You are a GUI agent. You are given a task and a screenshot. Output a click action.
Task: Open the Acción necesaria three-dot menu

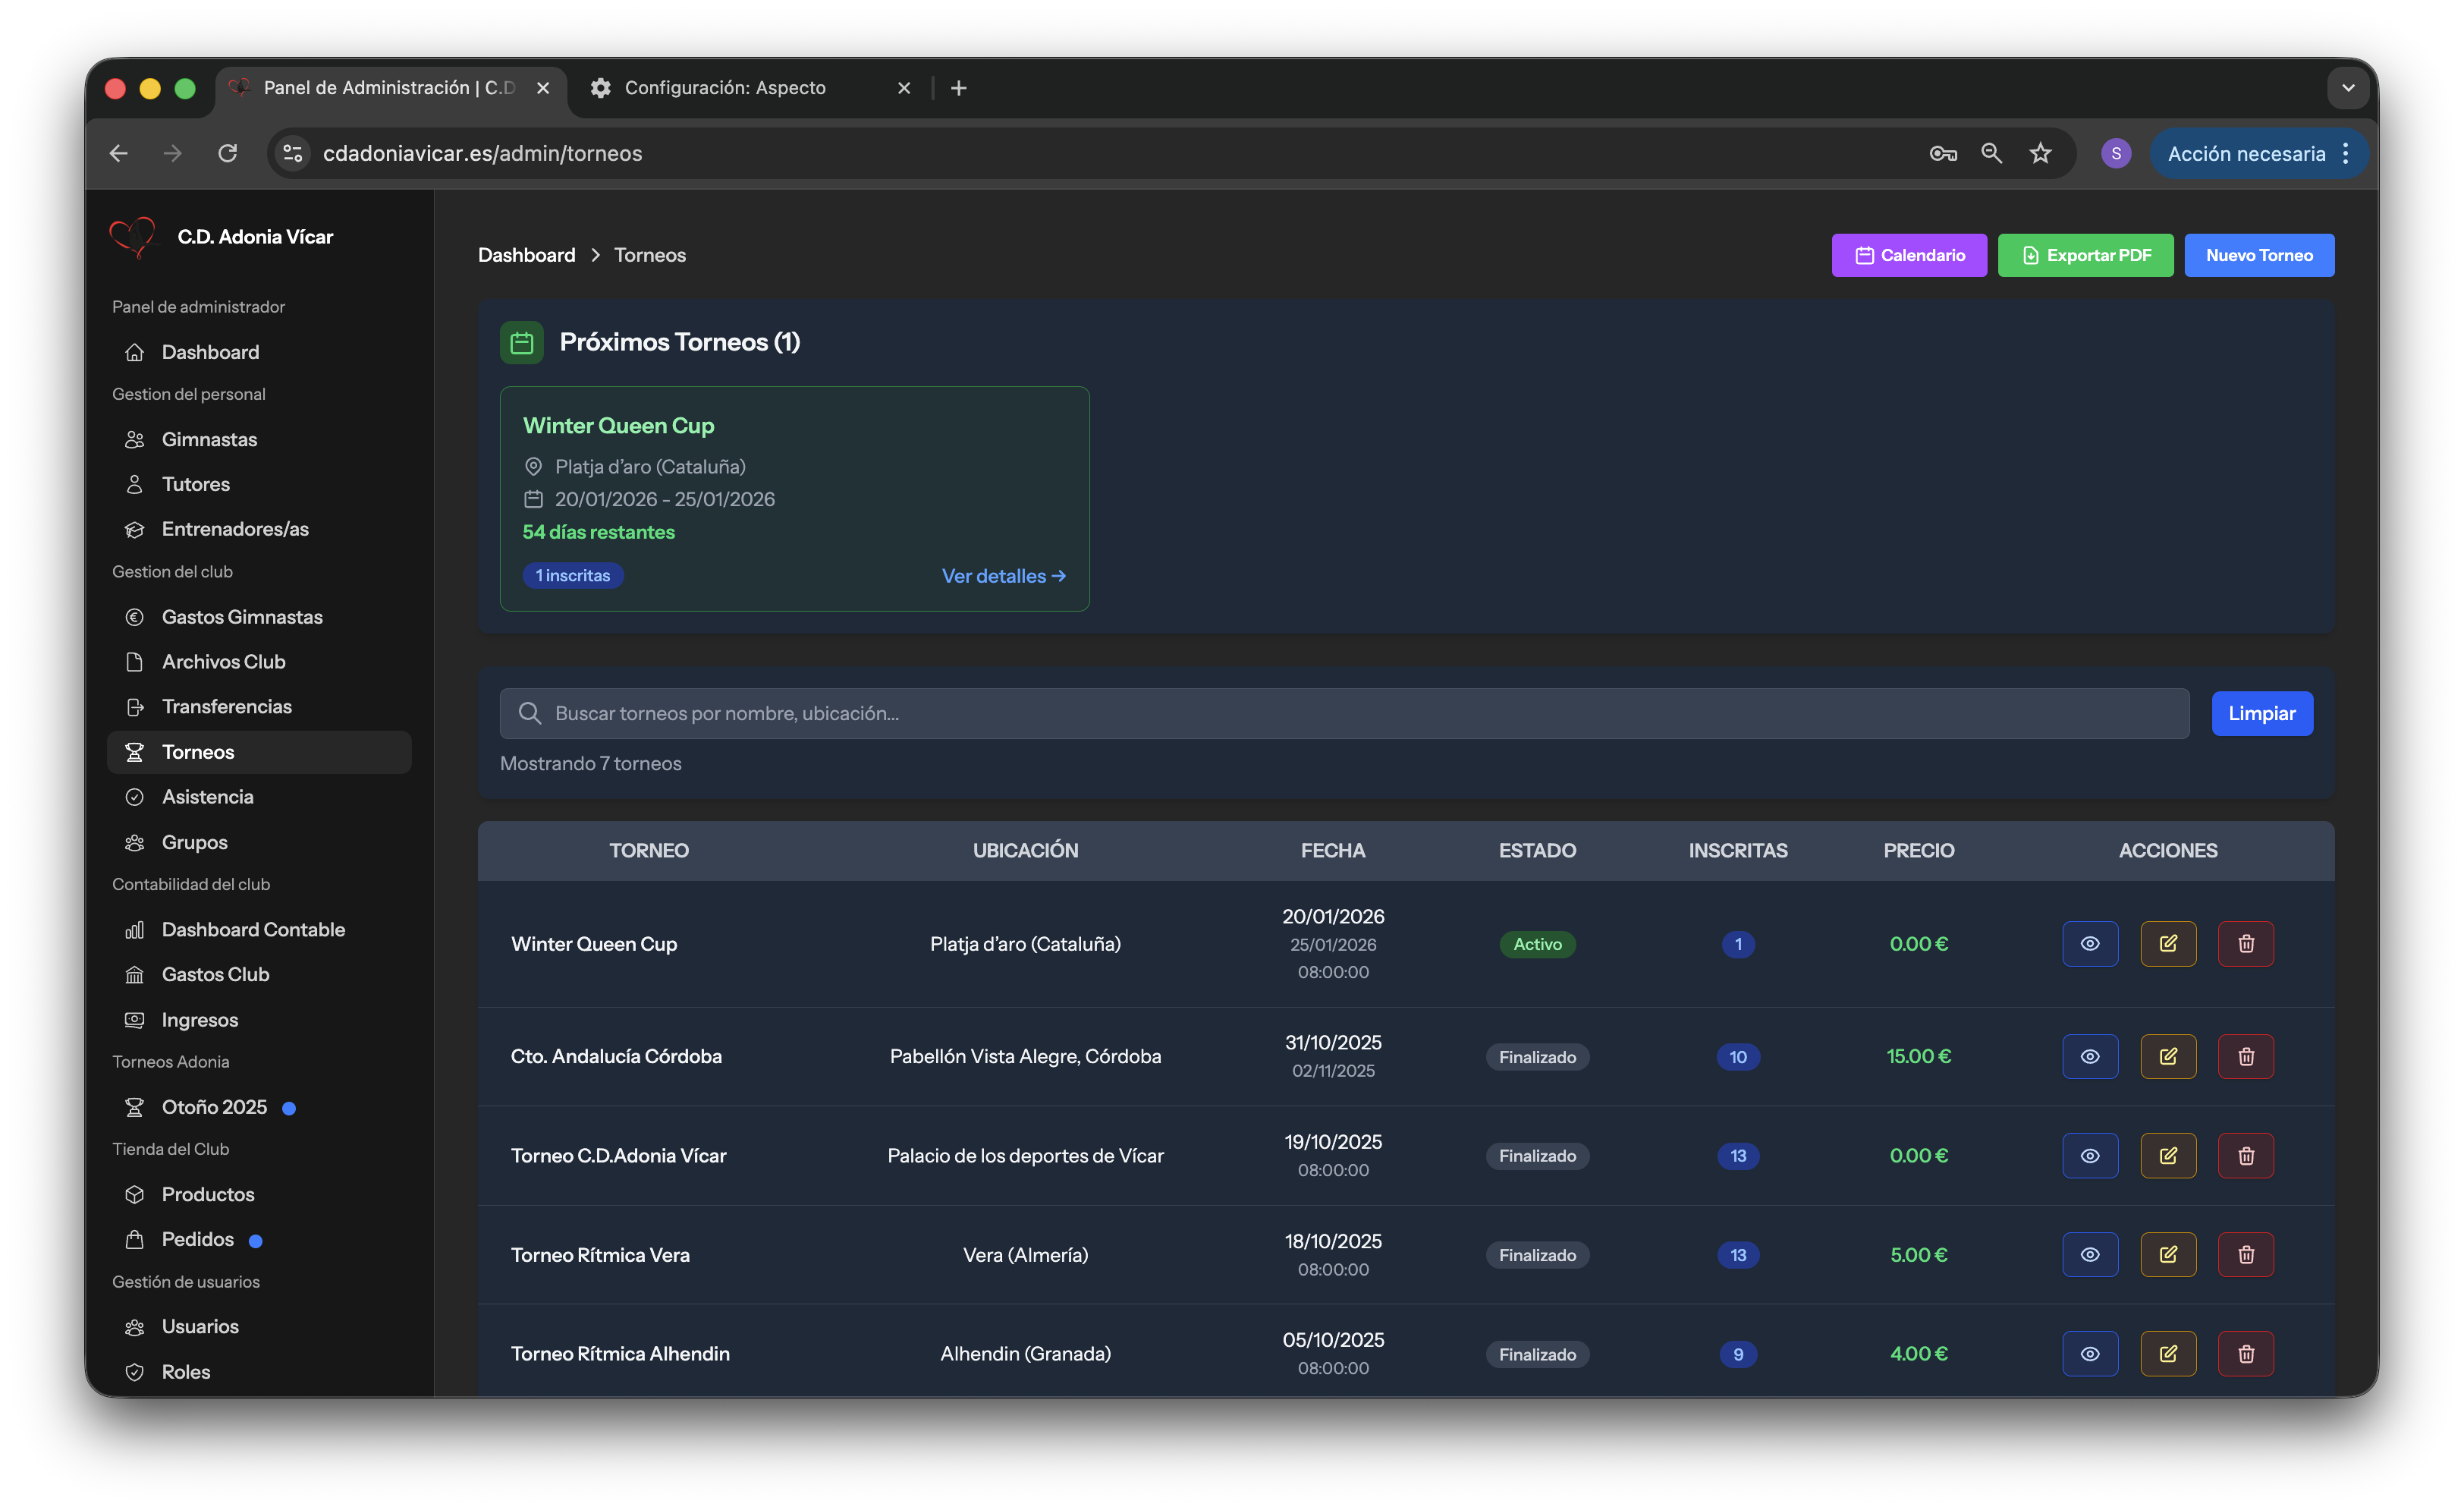(2345, 153)
